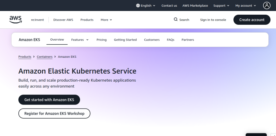Open the My account dropdown
276x136 pixels.
click(x=246, y=6)
